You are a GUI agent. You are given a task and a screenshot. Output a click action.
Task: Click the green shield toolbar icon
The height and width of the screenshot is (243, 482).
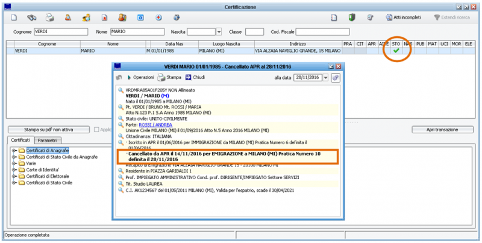click(352, 18)
